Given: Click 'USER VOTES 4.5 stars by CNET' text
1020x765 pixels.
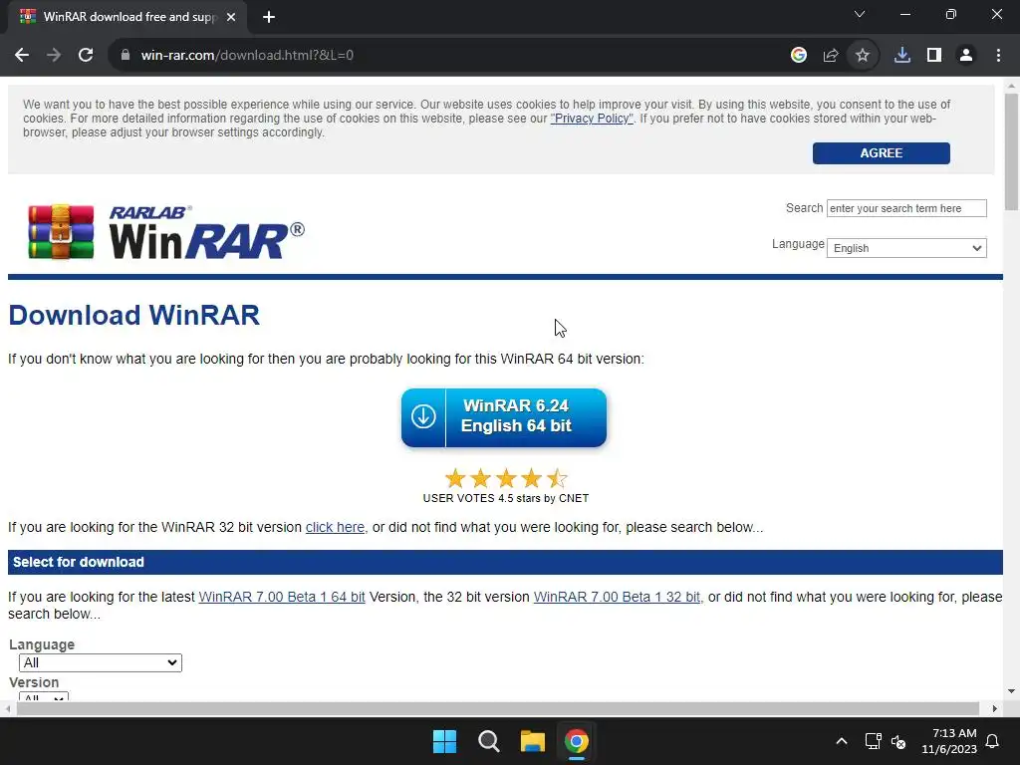Looking at the screenshot, I should (x=506, y=498).
